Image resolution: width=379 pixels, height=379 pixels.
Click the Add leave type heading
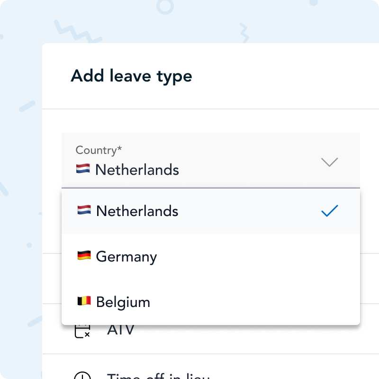pyautogui.click(x=131, y=76)
